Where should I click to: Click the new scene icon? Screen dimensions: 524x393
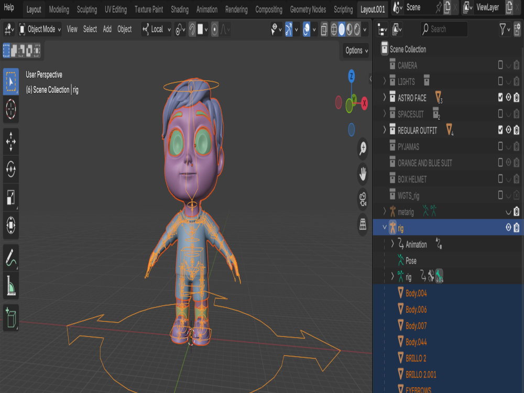point(447,7)
